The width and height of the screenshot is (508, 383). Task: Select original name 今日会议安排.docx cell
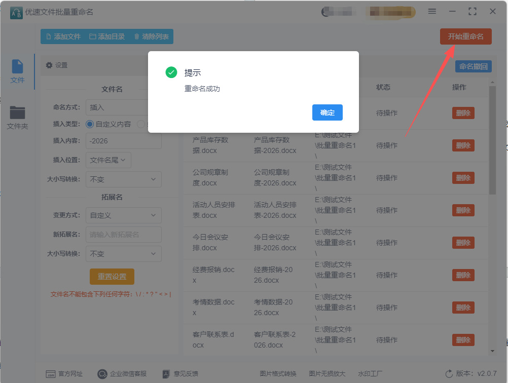pyautogui.click(x=210, y=242)
